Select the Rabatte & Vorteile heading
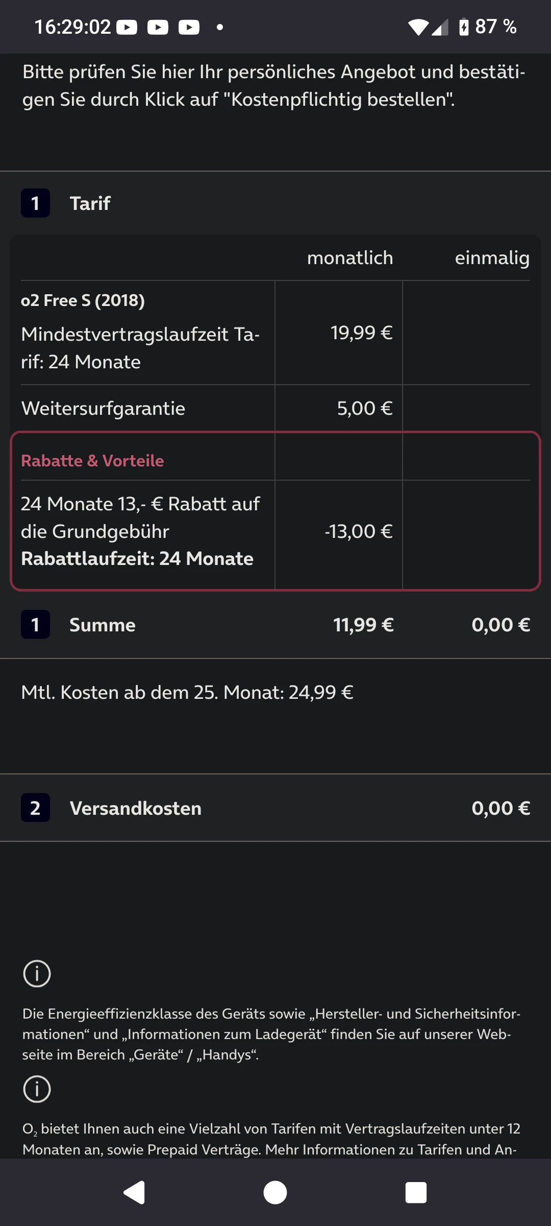This screenshot has width=551, height=1226. [92, 461]
